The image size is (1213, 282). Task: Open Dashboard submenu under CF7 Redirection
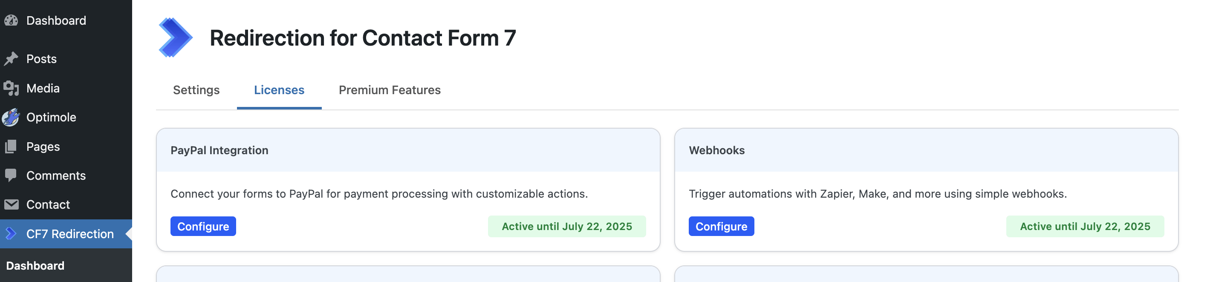tap(35, 265)
